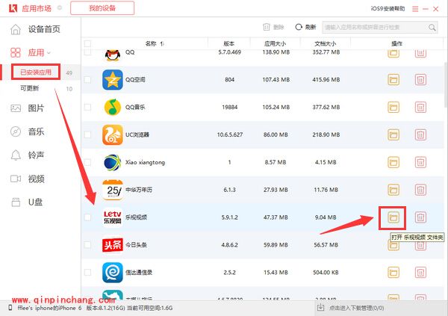
Task: Click the 文档大小 column header
Action: tap(326, 44)
